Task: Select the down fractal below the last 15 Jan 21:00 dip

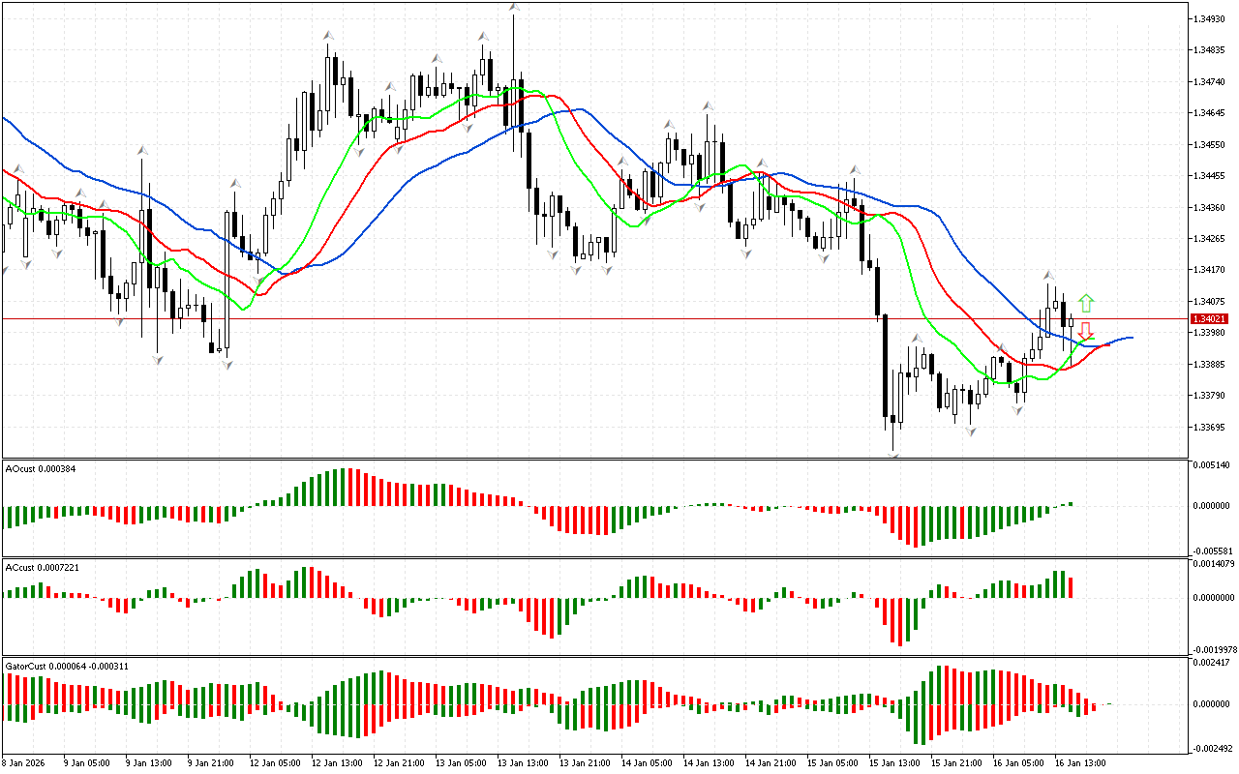Action: click(970, 432)
